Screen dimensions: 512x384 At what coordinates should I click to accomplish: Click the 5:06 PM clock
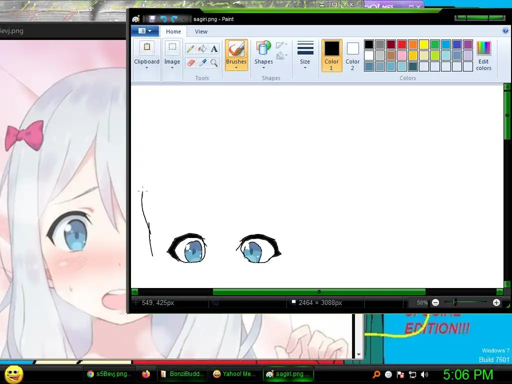point(467,374)
